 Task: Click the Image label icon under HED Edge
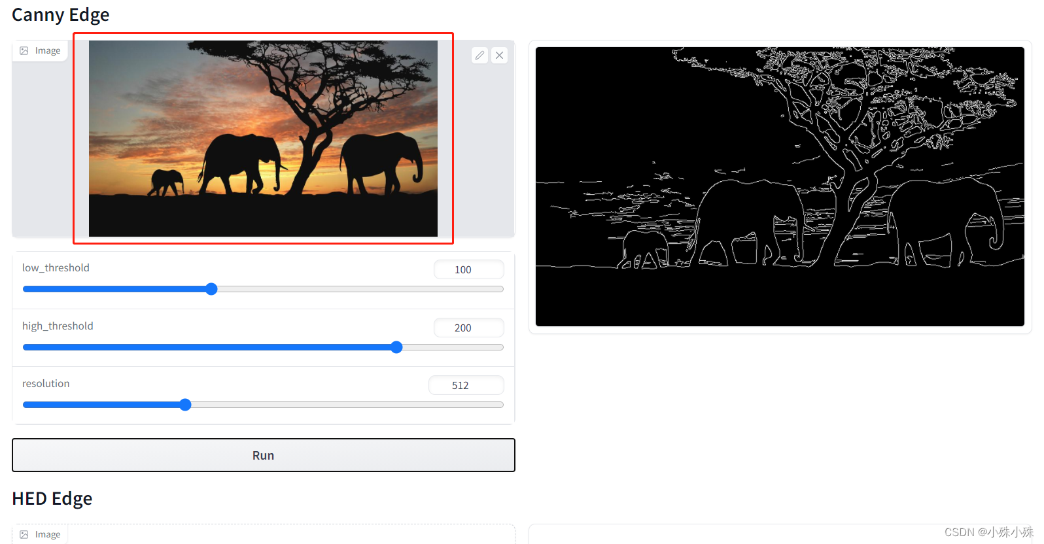pyautogui.click(x=24, y=534)
